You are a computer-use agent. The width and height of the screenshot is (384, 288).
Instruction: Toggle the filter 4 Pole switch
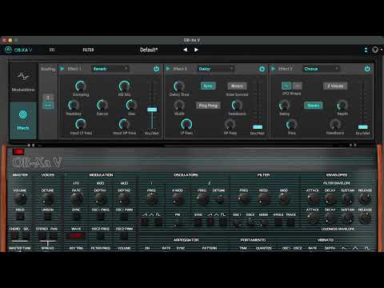278,222
